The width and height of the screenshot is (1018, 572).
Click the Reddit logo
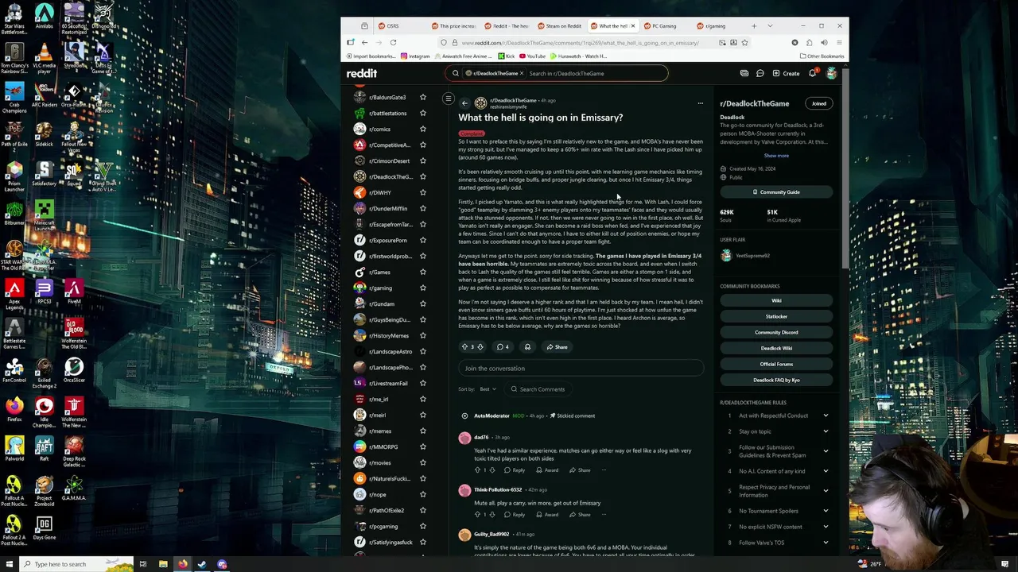(x=362, y=73)
